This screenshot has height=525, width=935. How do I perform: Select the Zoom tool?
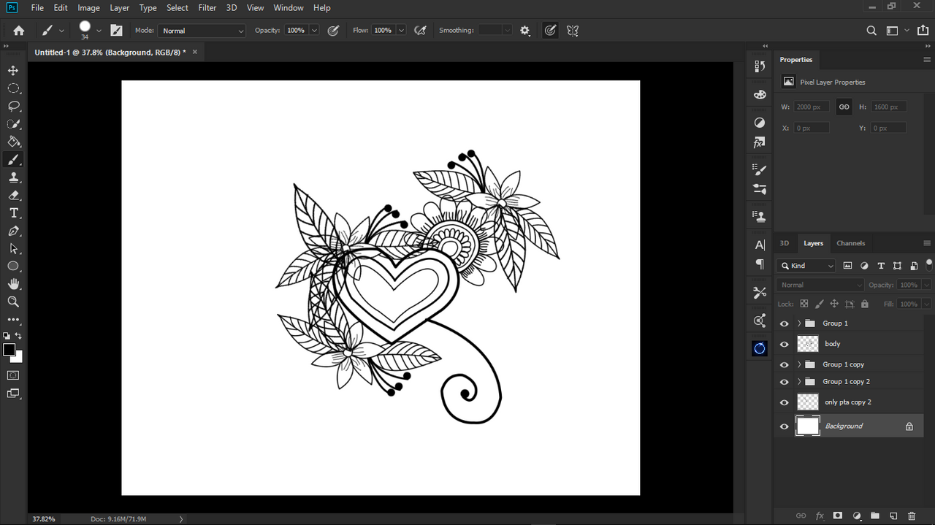click(13, 302)
